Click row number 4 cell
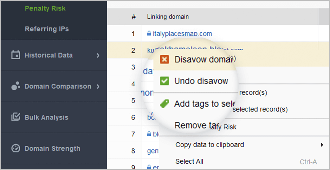The height and width of the screenshot is (170, 330). 133,84
